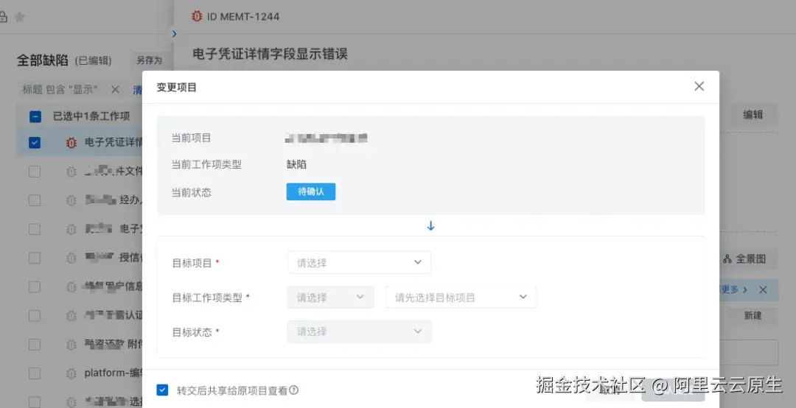Click the 编辑 button behind the dialog
796x408 pixels.
tap(753, 115)
